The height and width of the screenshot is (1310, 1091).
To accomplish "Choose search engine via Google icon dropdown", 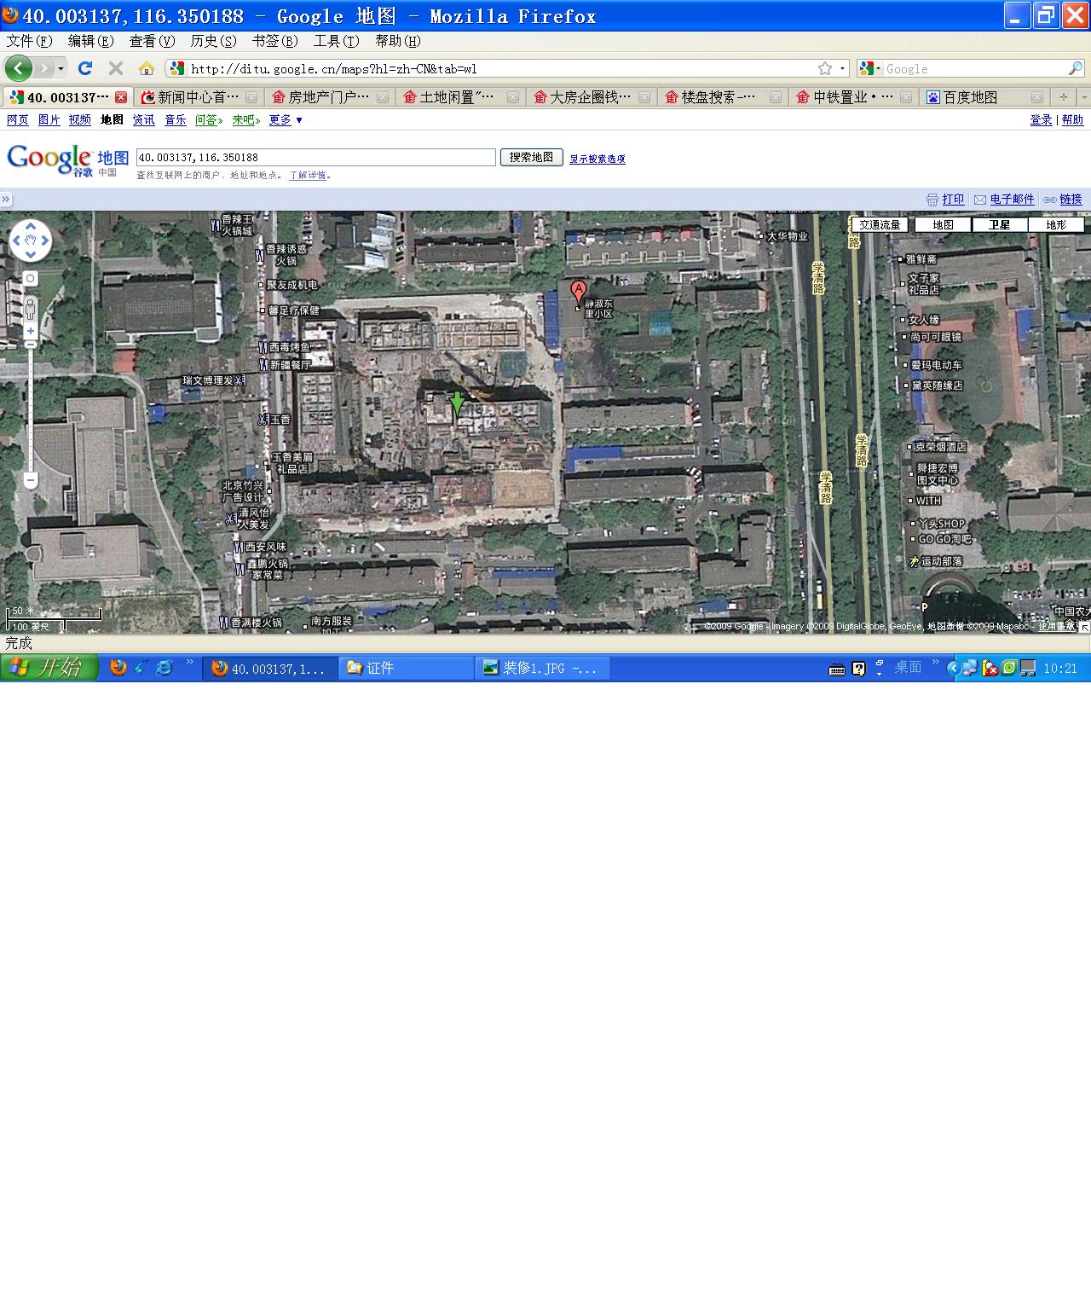I will click(870, 68).
